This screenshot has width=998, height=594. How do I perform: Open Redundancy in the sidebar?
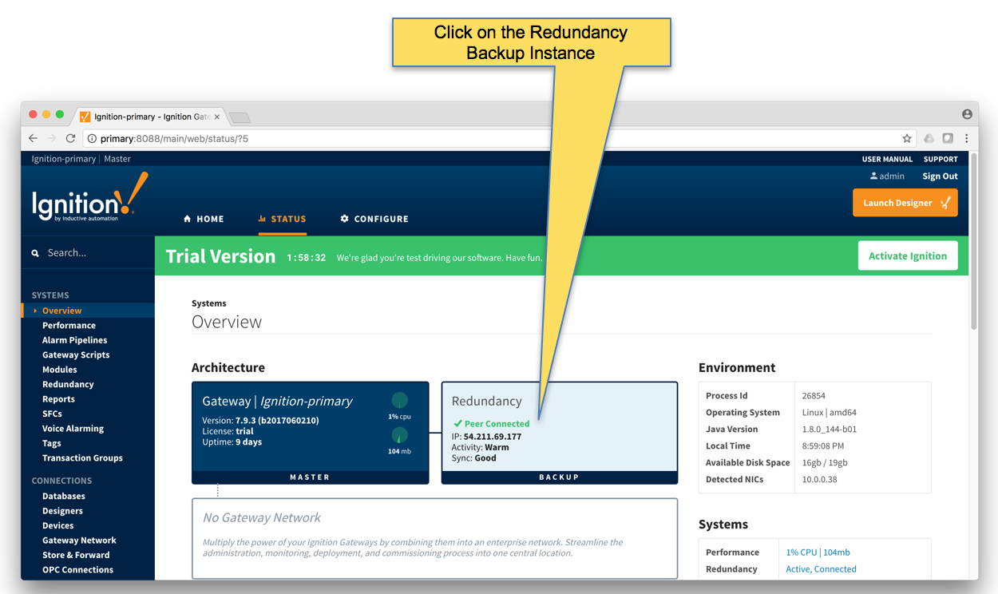point(68,385)
